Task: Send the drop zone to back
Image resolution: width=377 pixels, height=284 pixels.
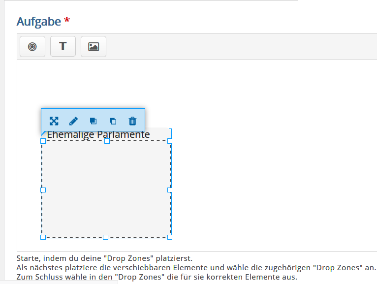Action: tap(113, 121)
